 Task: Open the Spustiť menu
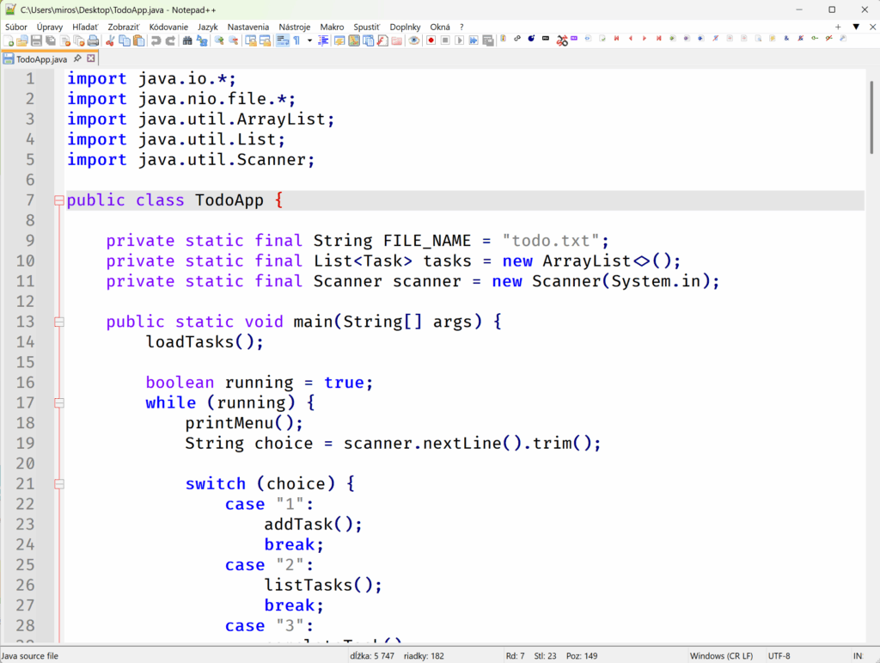click(x=366, y=27)
